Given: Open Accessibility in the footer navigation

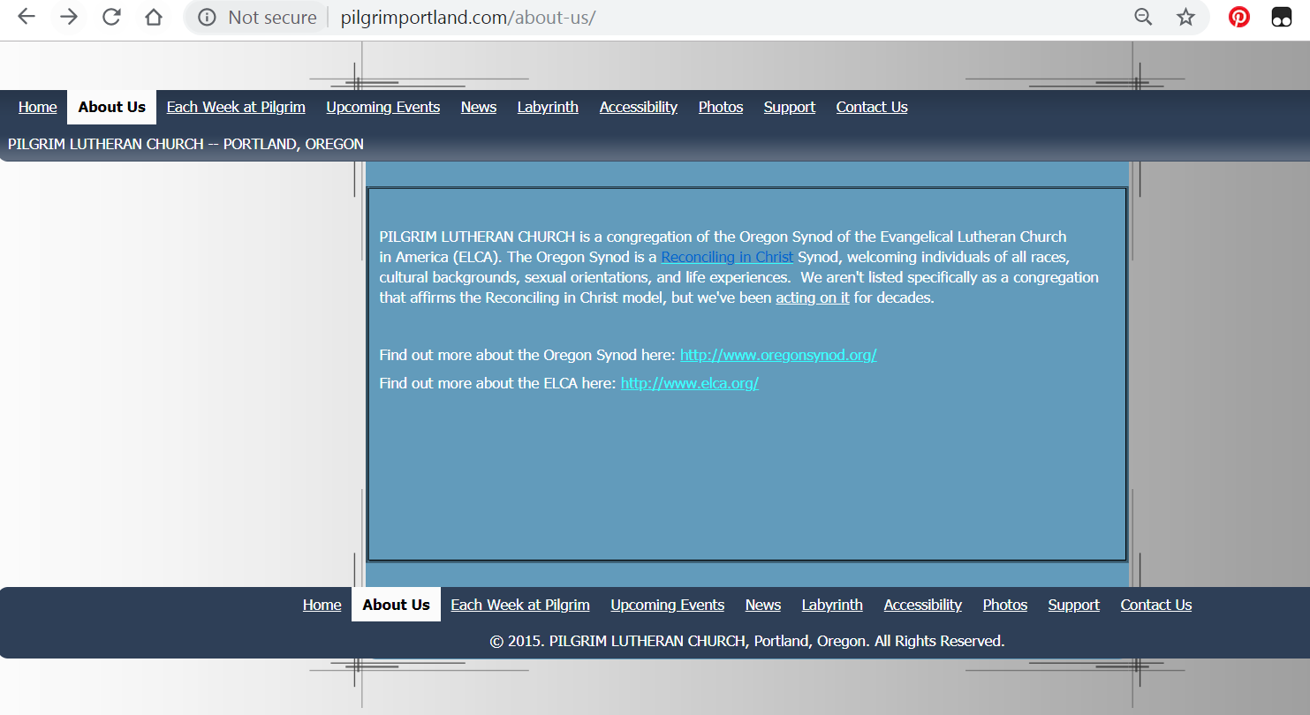Looking at the screenshot, I should tap(923, 605).
